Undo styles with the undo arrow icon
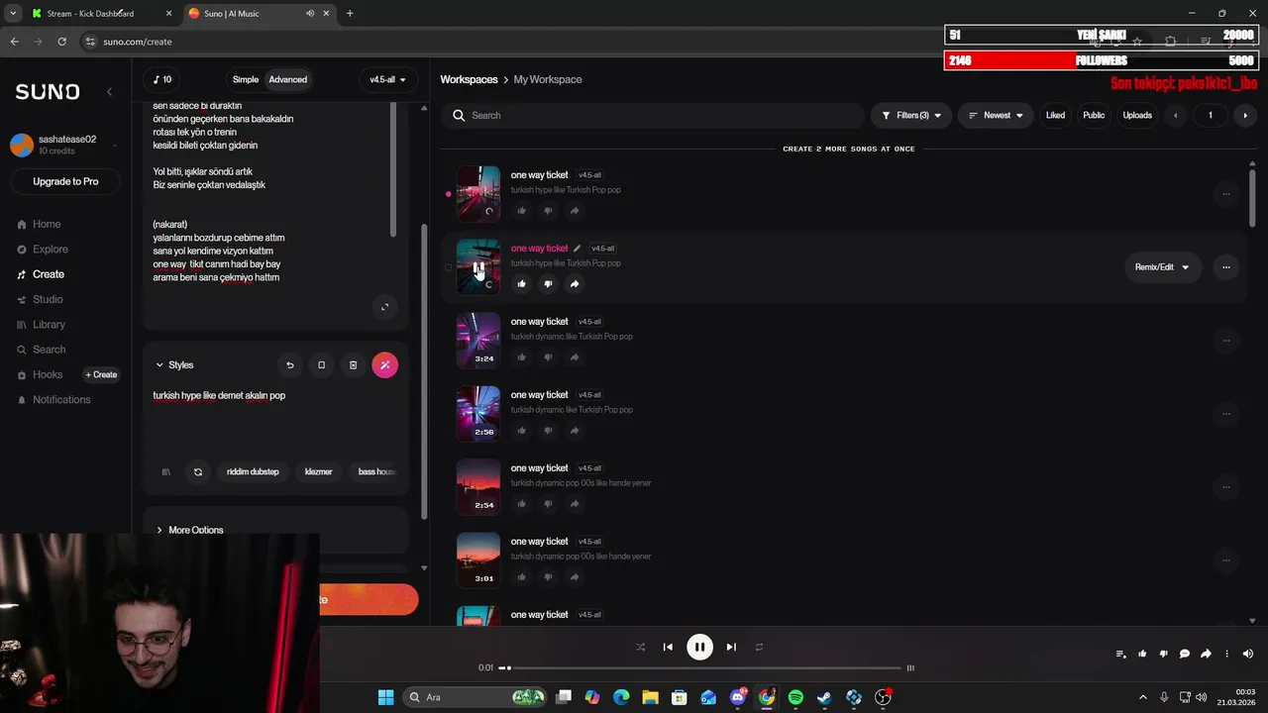 pos(290,365)
